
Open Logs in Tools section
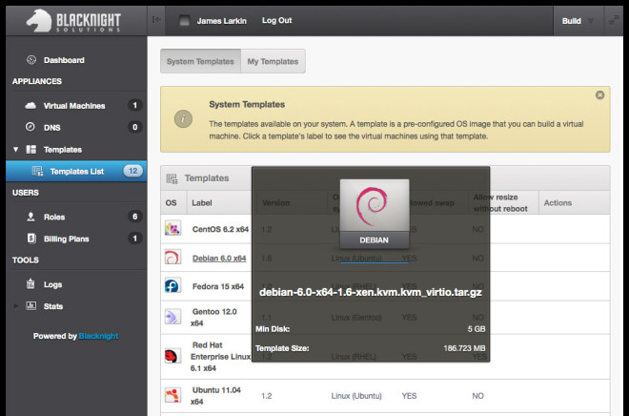(x=52, y=284)
